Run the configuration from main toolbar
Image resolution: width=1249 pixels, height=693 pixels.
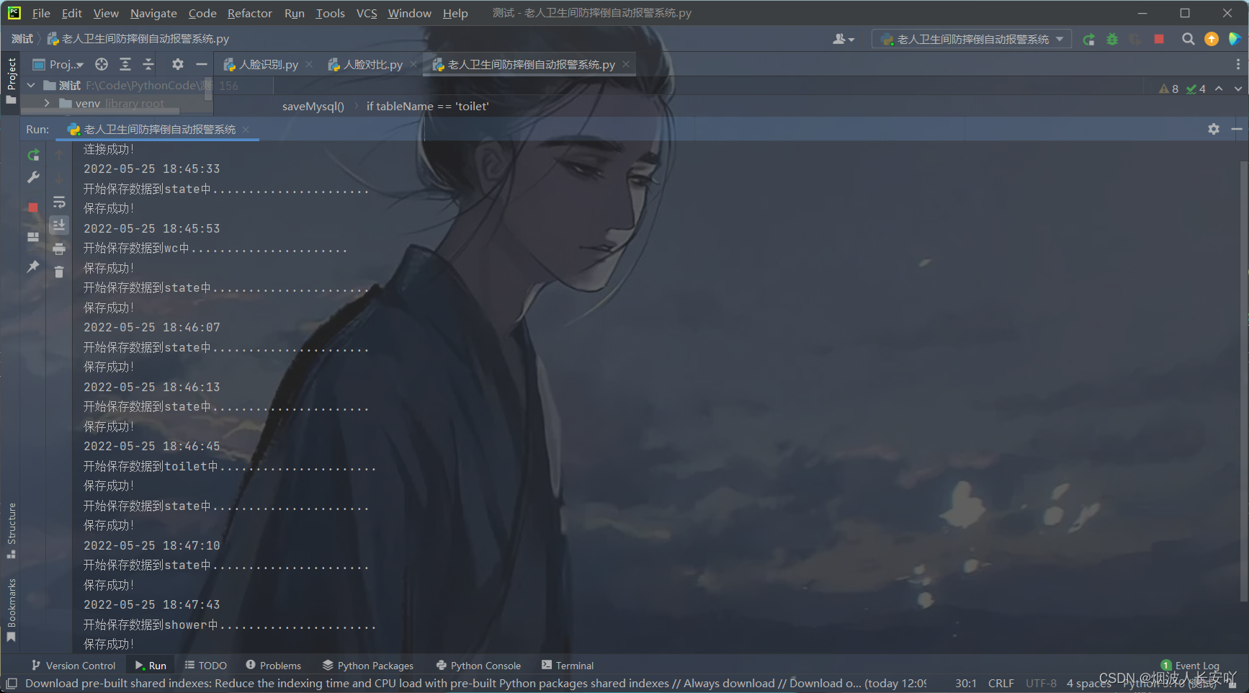pos(1089,39)
